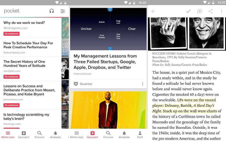Viewport: 226px width, 141px height.
Task: Open Atividade bell in middle screen
Action: (x=124, y=135)
